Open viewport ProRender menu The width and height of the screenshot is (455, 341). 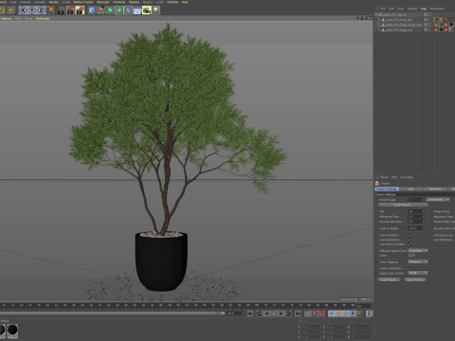(x=43, y=19)
